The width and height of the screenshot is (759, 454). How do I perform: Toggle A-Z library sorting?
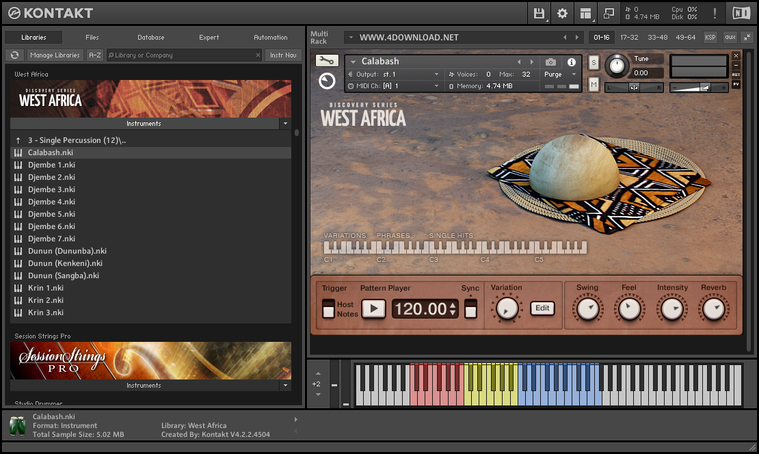click(x=95, y=55)
